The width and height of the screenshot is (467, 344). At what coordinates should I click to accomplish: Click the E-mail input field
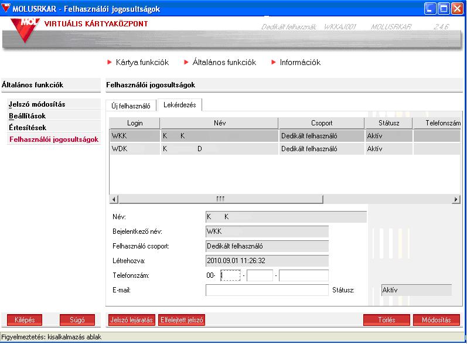pos(267,290)
